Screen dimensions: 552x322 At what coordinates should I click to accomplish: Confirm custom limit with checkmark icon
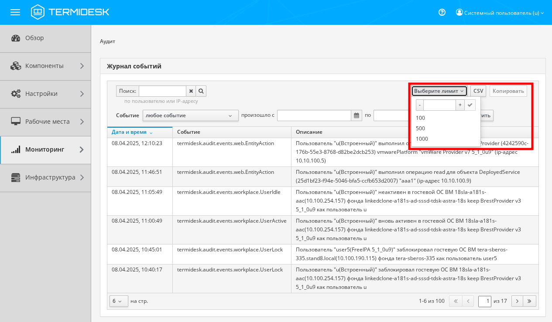pyautogui.click(x=470, y=105)
